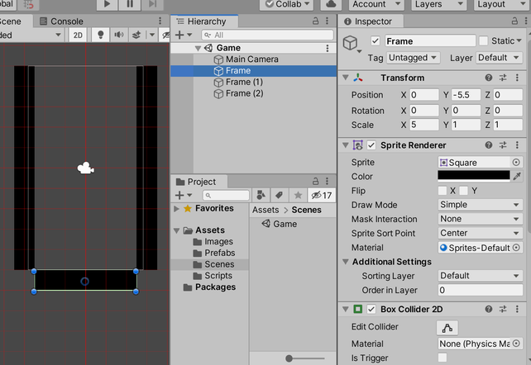Open Sprite Sort Point dropdown

[x=481, y=233]
